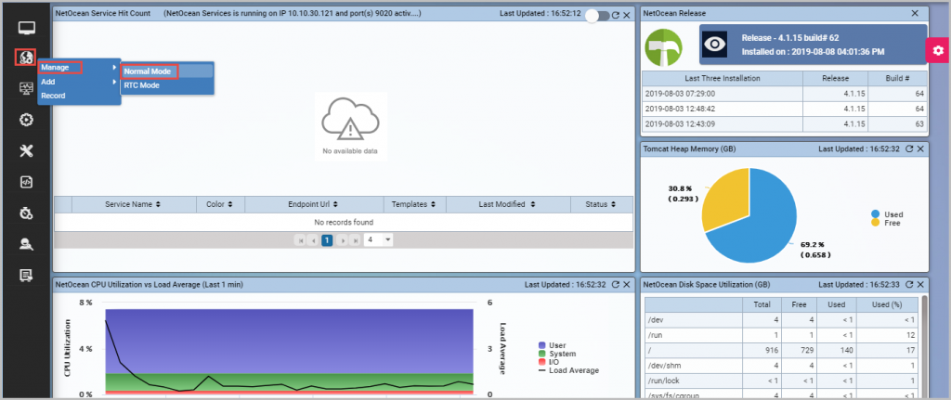The width and height of the screenshot is (951, 400).
Task: Sort table by Service Name column
Action: coord(134,204)
